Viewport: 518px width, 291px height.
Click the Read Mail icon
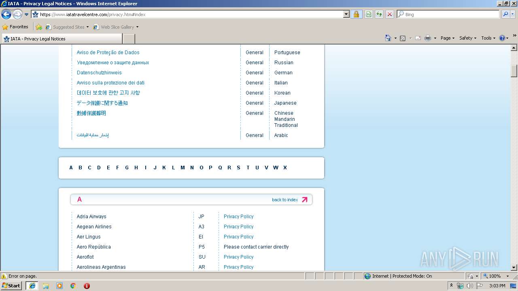[x=418, y=38]
